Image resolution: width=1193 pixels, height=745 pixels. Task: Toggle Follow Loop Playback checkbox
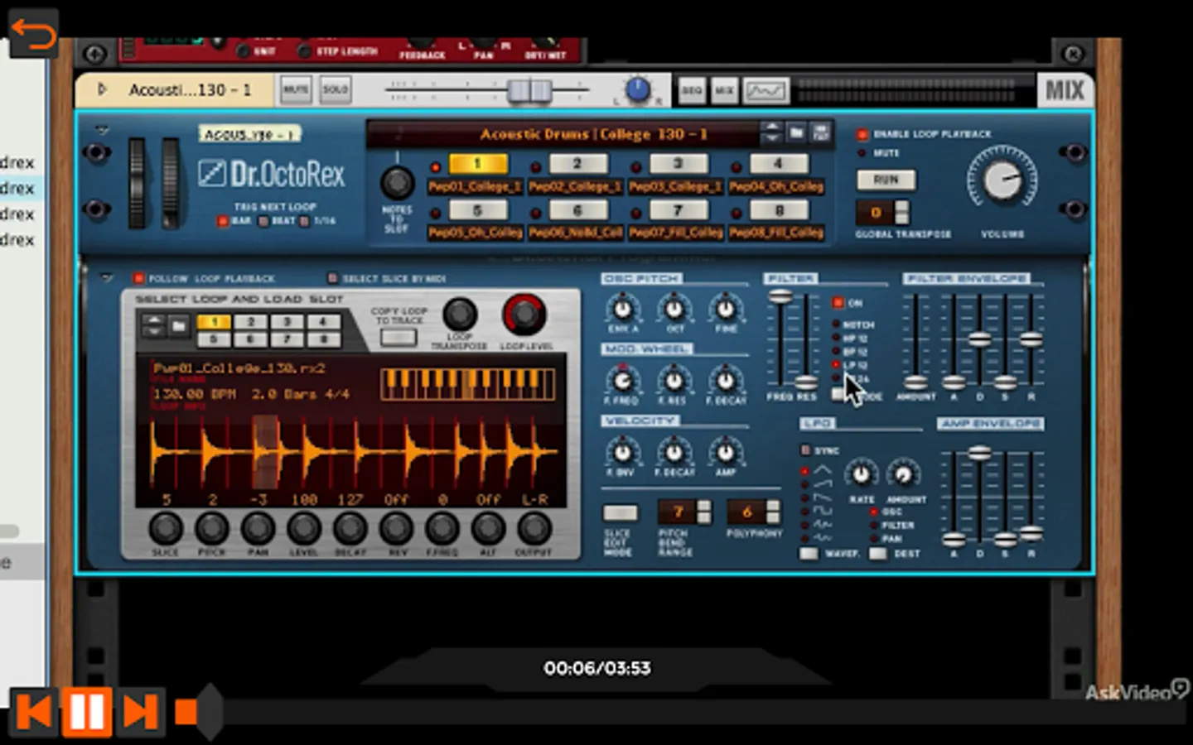(138, 278)
